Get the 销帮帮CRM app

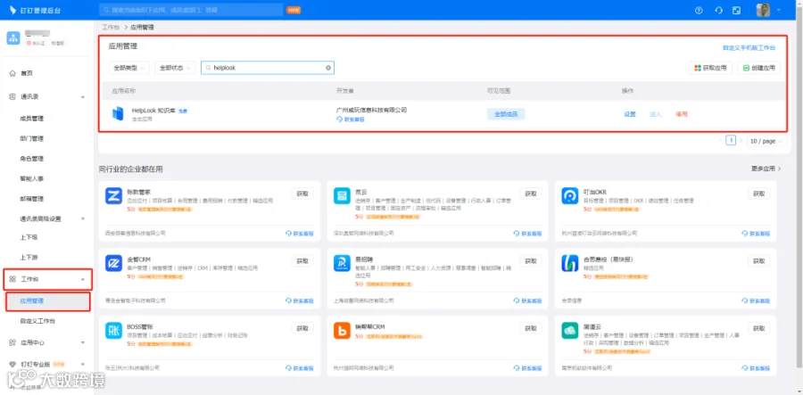point(531,328)
